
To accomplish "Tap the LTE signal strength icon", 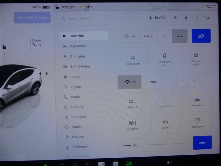I will tap(207, 17).
